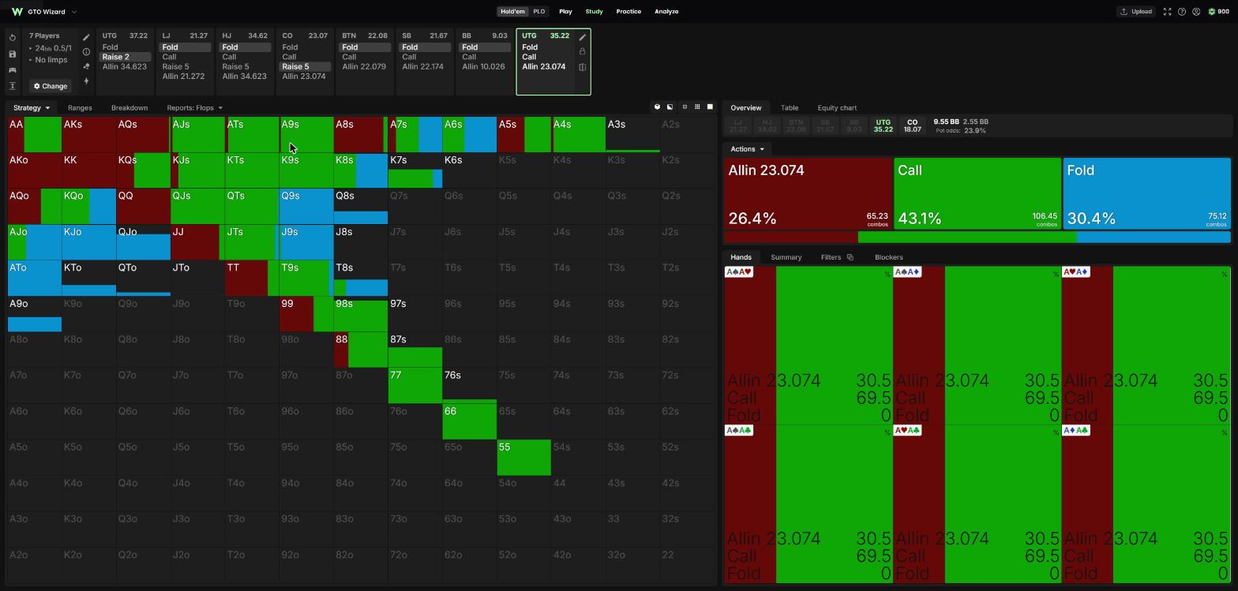Select the 3D cube matrix view
Viewport: 1238px width, 591px height.
point(657,107)
